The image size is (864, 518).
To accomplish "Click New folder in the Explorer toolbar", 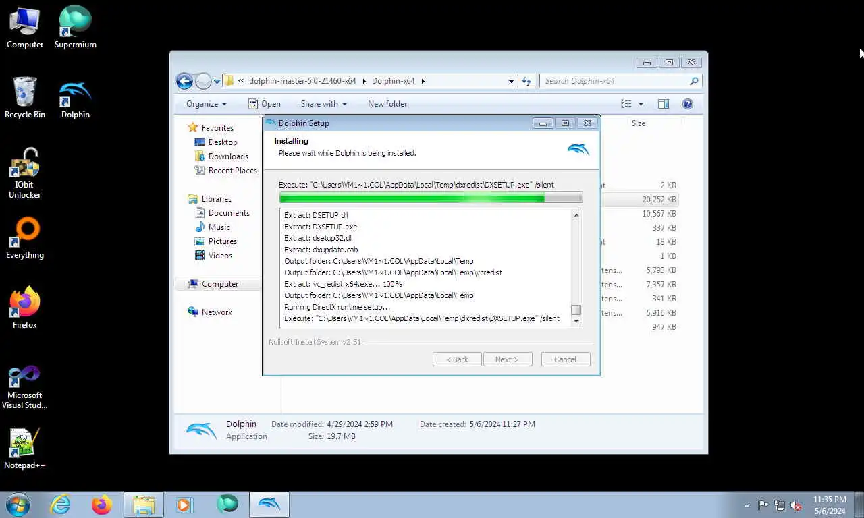I will point(387,104).
